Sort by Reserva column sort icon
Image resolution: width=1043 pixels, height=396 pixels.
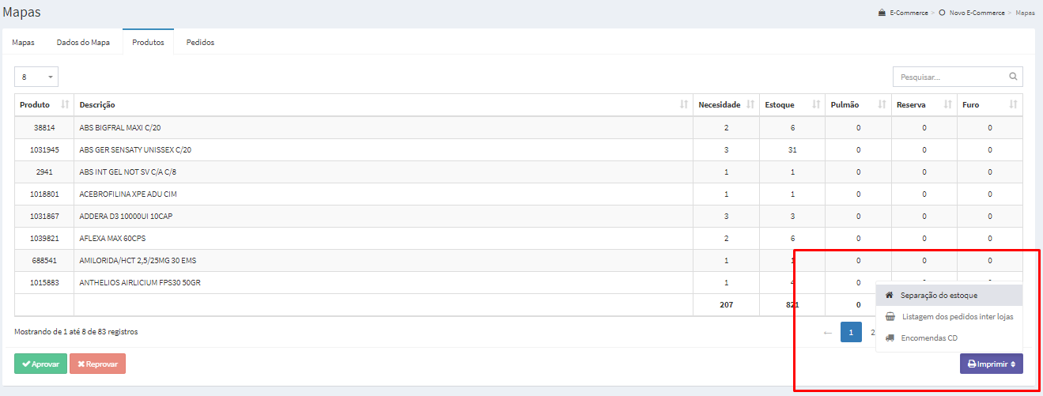tap(947, 104)
